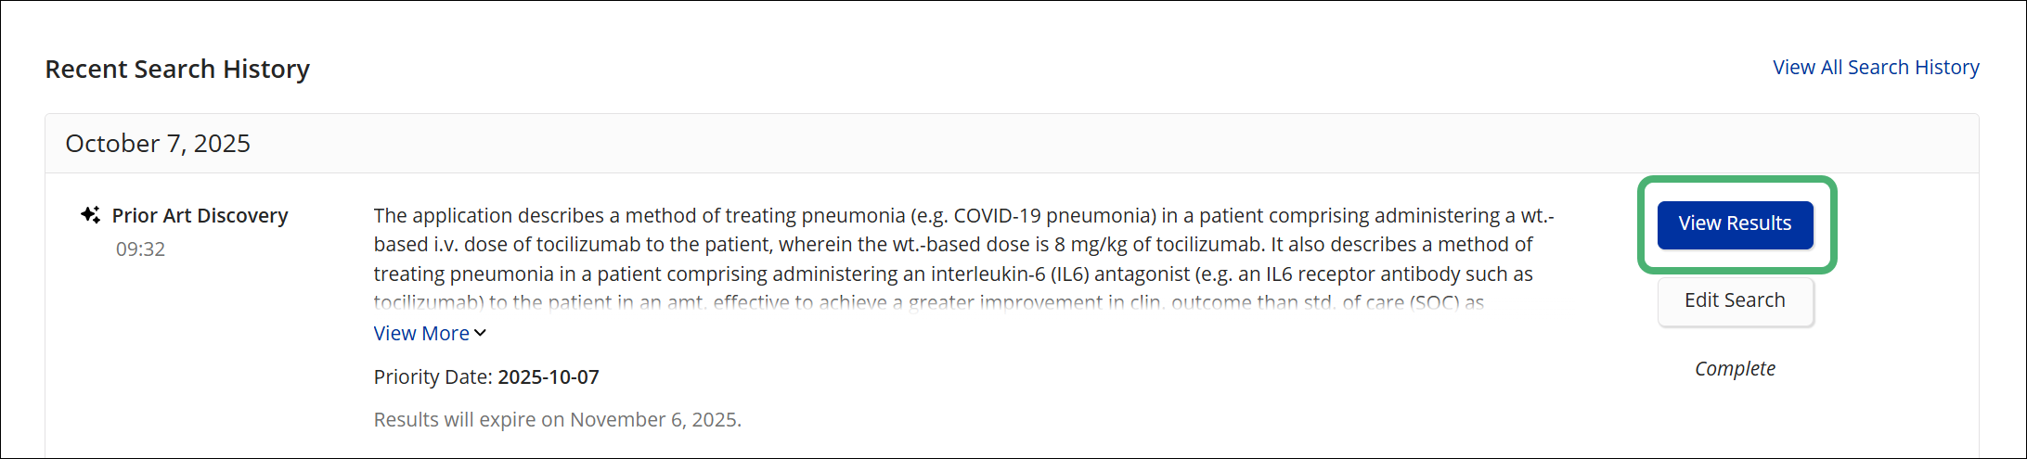
Task: Click the Priority Date label
Action: 433,377
